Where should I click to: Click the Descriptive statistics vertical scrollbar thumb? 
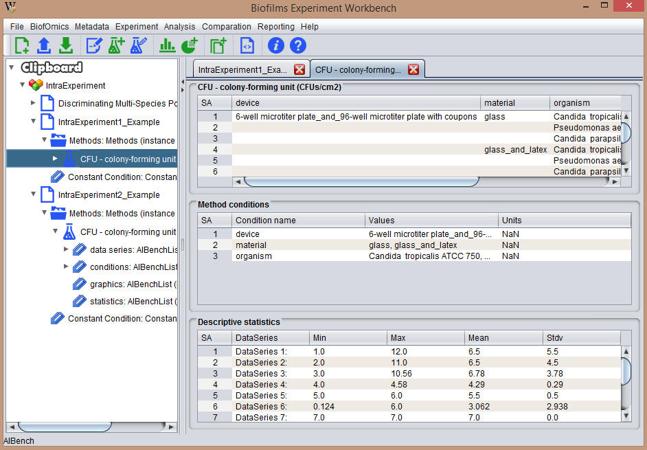pyautogui.click(x=626, y=372)
